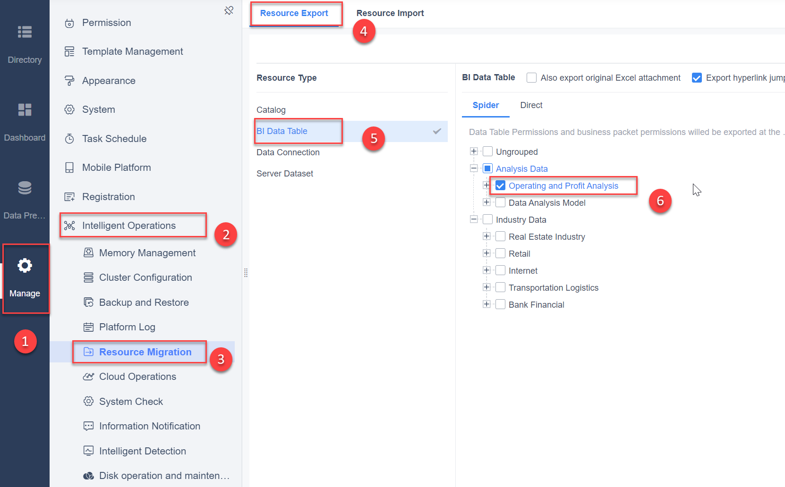Expand the Ungrouped tree node
The width and height of the screenshot is (785, 487).
click(474, 151)
